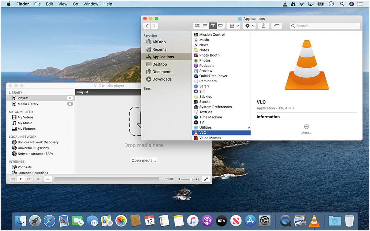Screen dimensions: 370x231
Task: Click the More... button in preview pane
Action: [306, 129]
